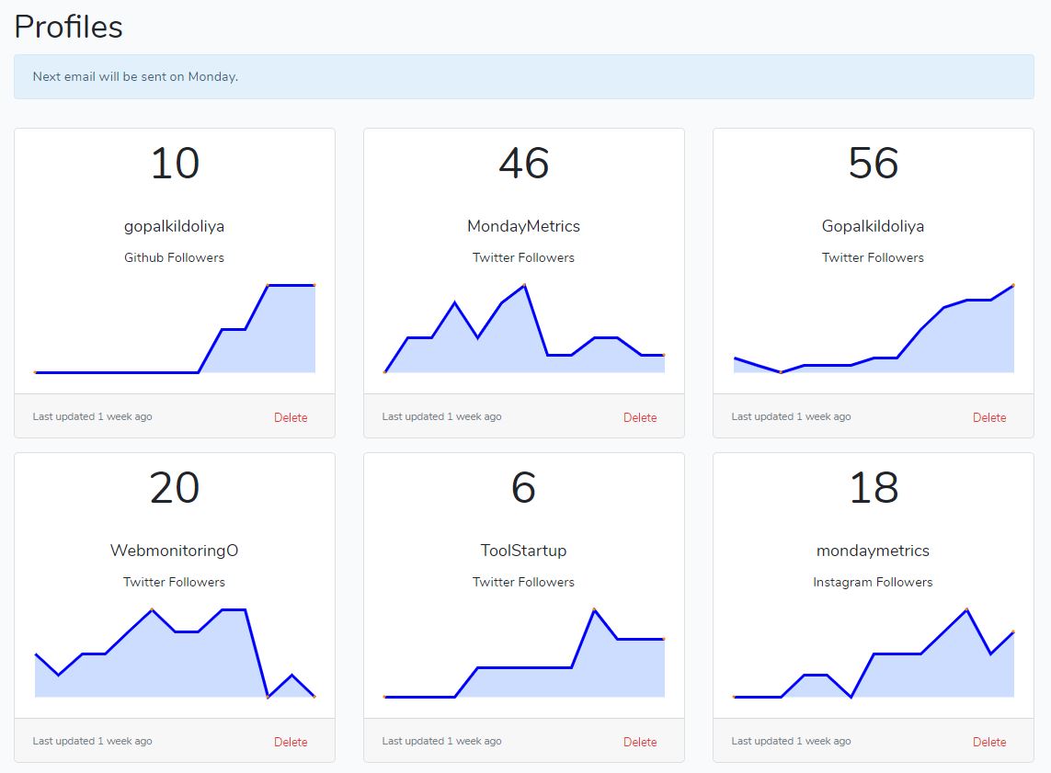Click the Github Followers label
1051x773 pixels.
point(175,257)
